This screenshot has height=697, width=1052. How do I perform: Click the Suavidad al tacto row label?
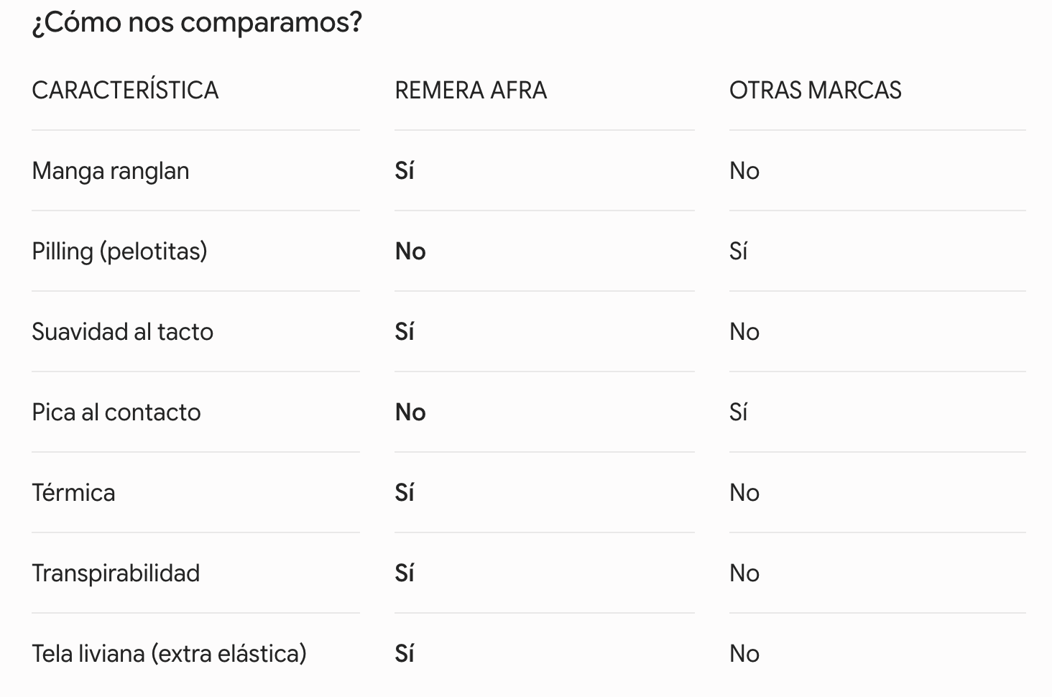coord(122,332)
